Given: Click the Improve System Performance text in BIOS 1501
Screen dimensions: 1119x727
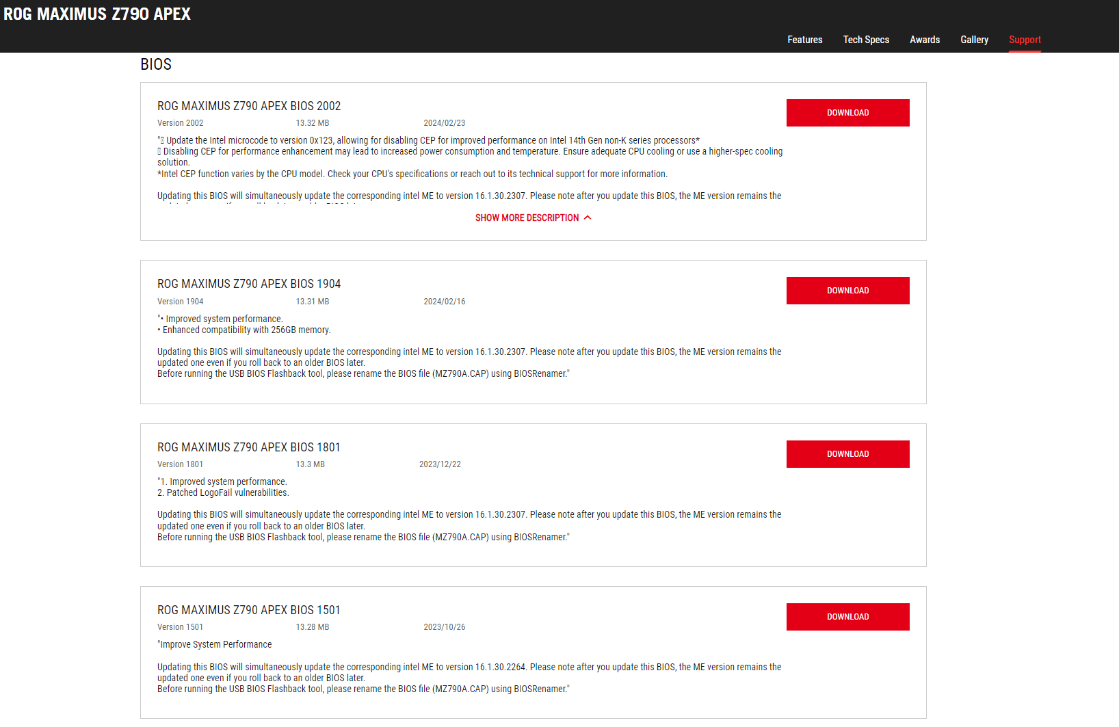Looking at the screenshot, I should coord(215,644).
